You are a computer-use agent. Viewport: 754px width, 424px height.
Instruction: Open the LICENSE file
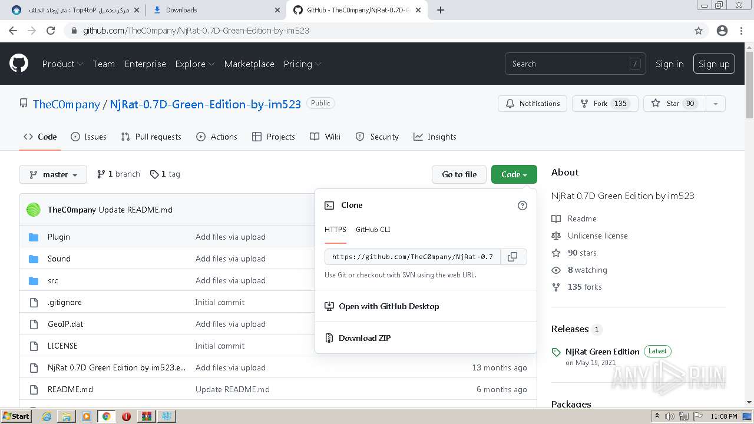(x=62, y=346)
